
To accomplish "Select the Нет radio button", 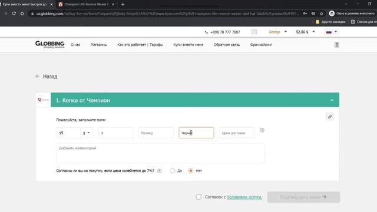I will pos(191,171).
